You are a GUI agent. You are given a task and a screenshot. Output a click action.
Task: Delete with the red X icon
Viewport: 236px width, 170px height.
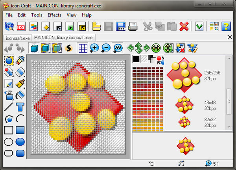click(184, 26)
